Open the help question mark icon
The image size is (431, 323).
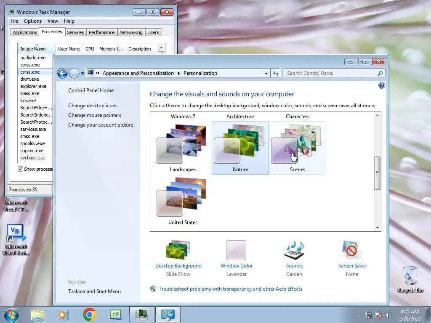point(381,85)
